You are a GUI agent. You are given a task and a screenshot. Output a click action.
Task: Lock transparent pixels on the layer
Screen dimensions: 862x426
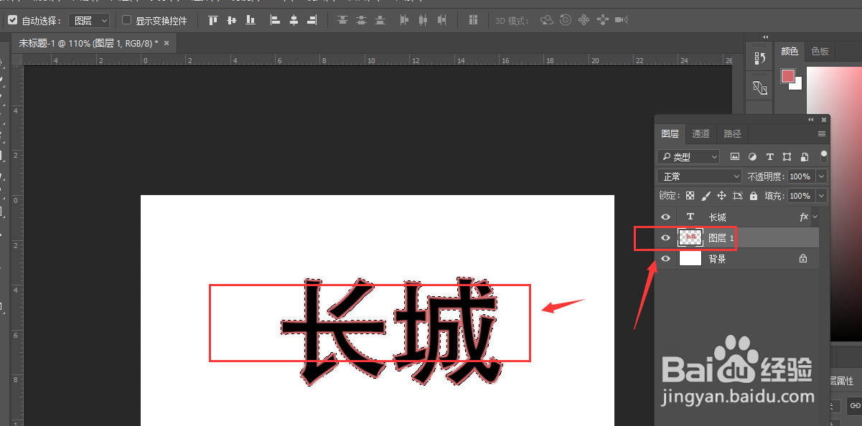(x=690, y=196)
